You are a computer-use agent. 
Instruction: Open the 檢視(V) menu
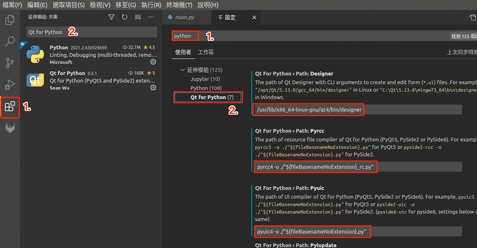pos(100,5)
